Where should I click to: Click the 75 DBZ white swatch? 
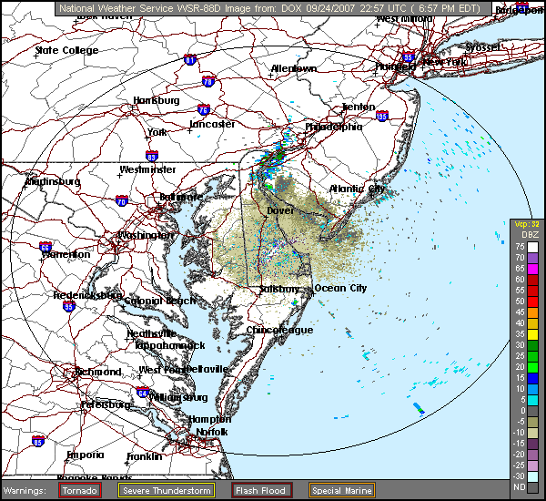pos(532,247)
